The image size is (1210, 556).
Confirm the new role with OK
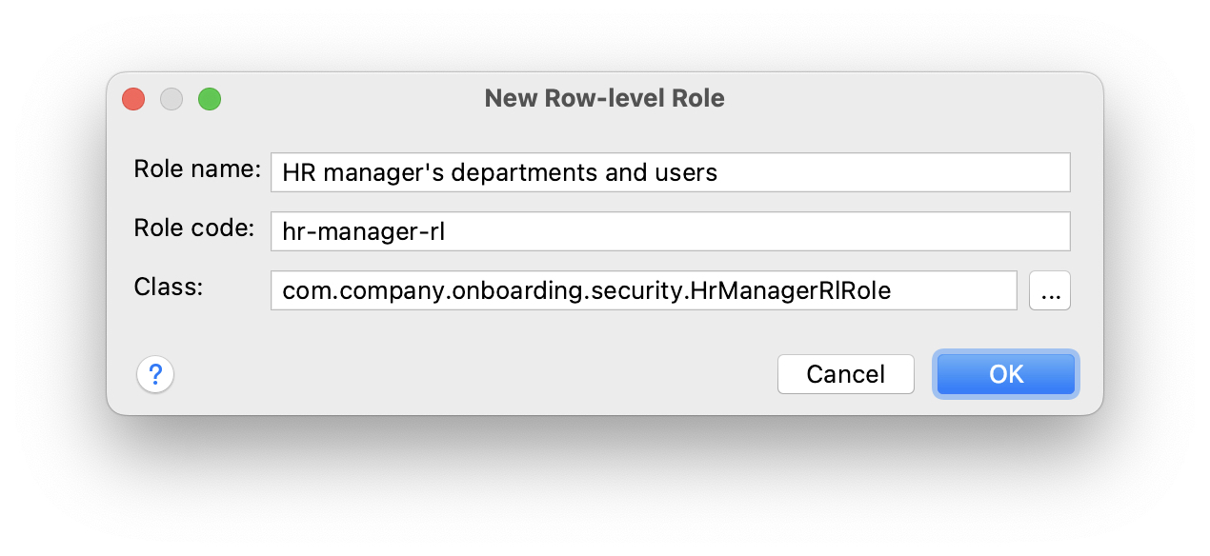[1005, 373]
